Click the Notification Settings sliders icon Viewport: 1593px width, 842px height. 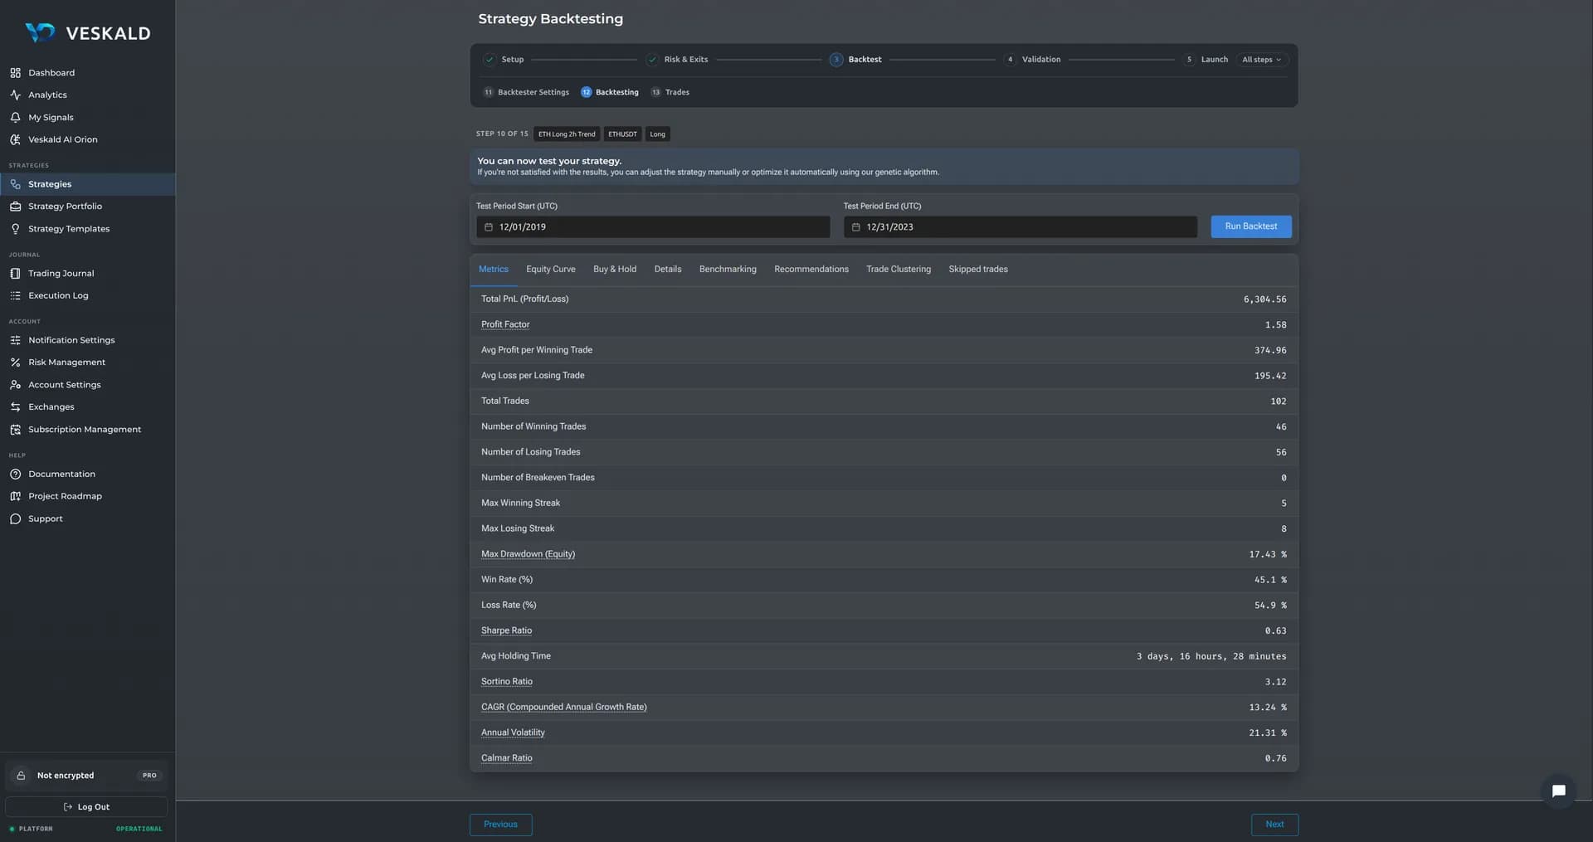tap(15, 340)
